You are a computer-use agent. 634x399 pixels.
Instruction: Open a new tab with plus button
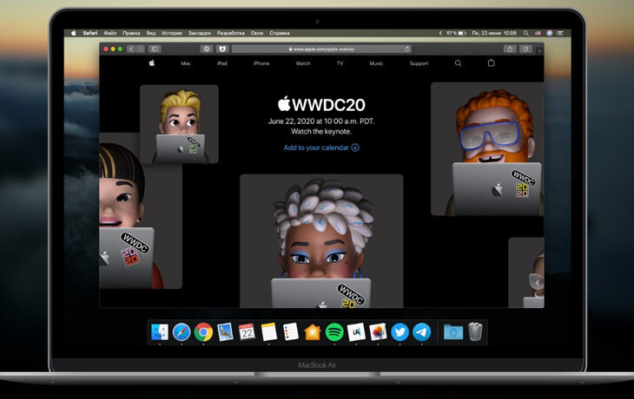539,50
